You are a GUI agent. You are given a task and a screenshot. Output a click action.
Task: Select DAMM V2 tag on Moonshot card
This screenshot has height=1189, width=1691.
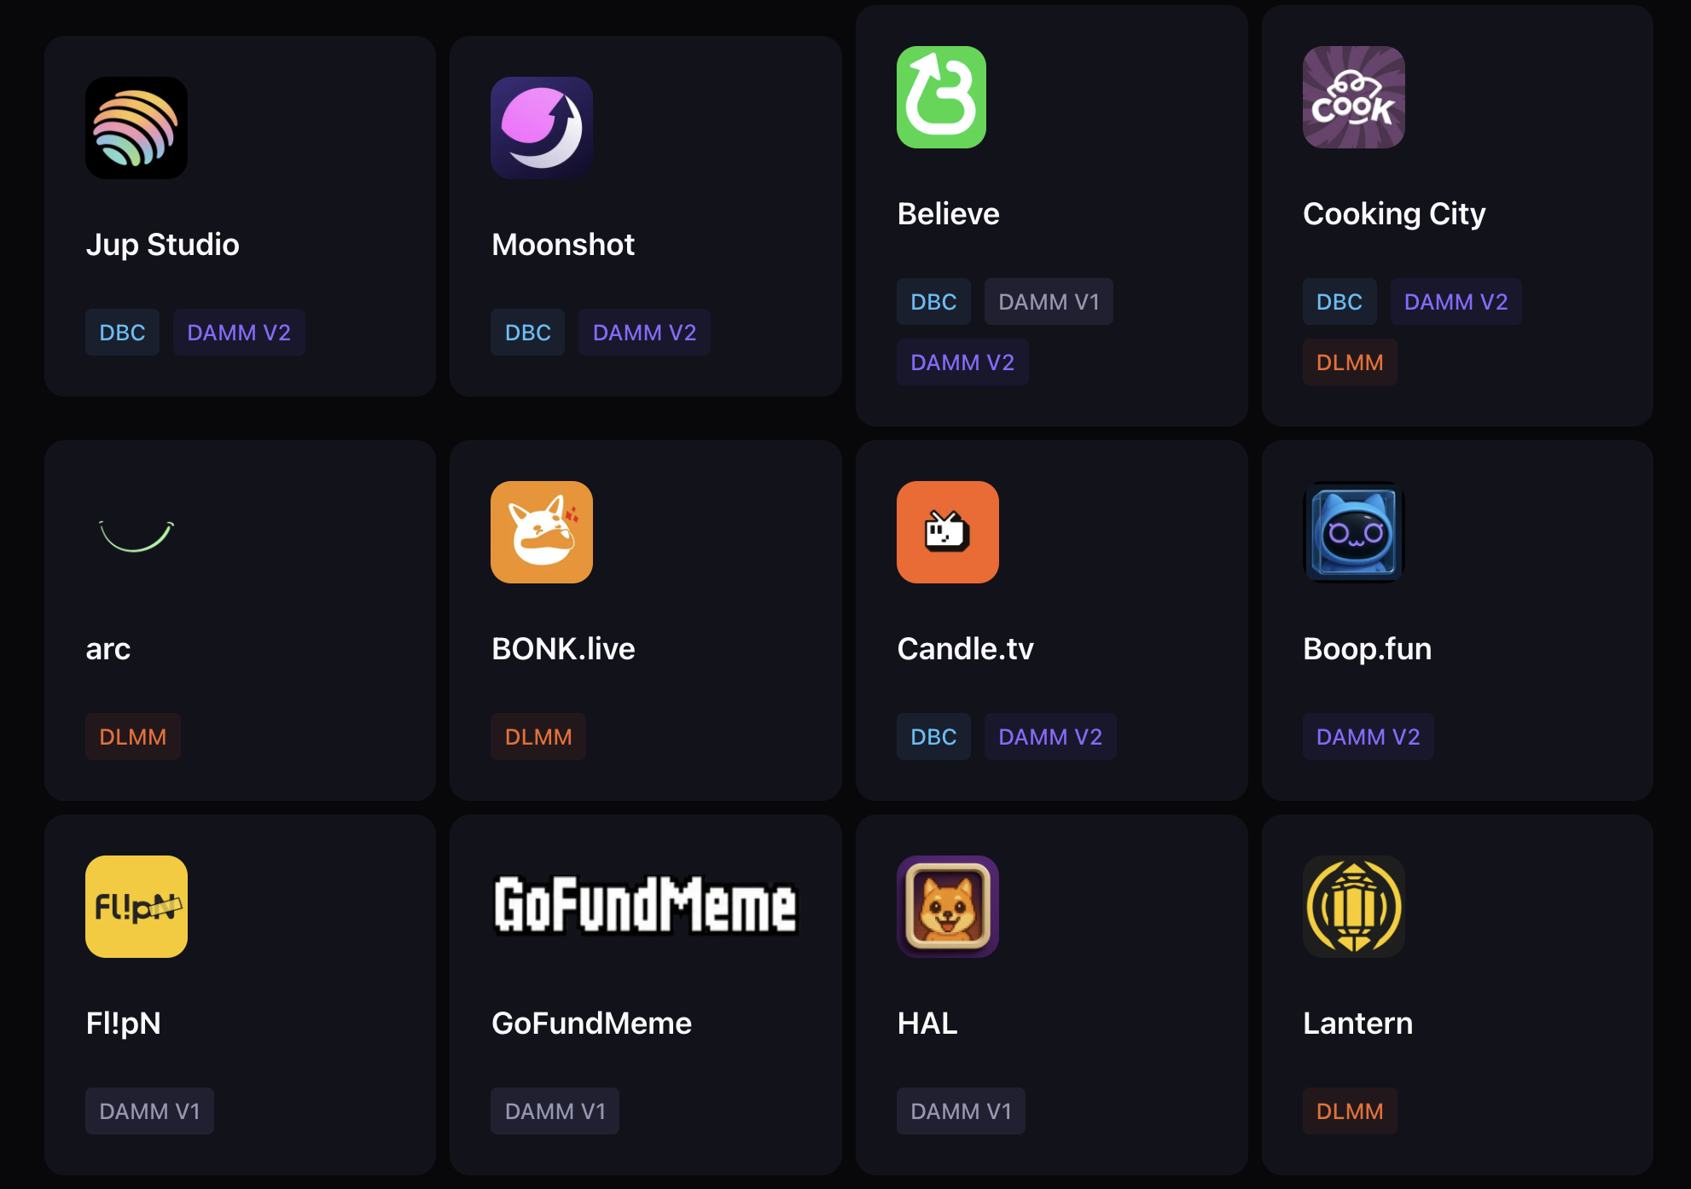click(644, 333)
